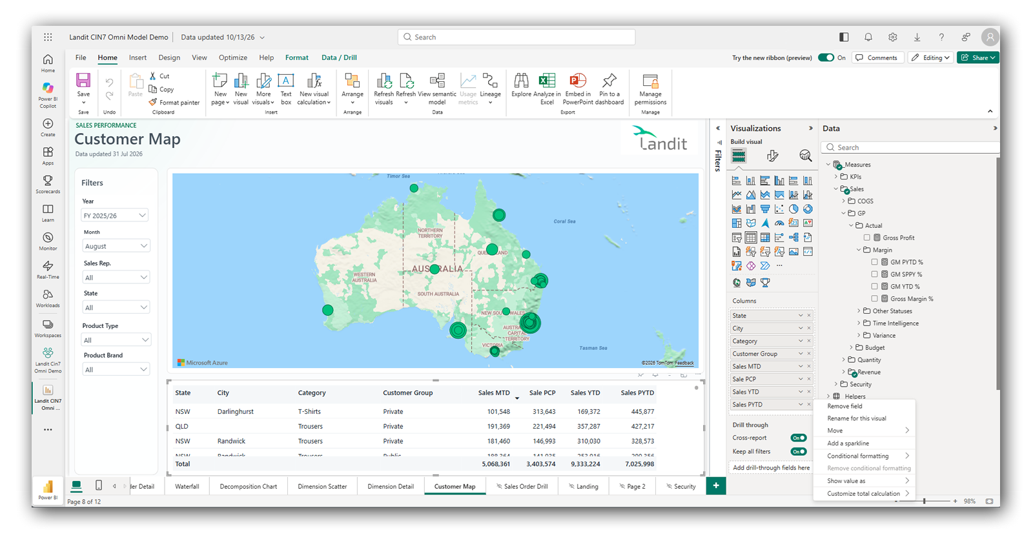This screenshot has height=543, width=1033.
Task: Click Pin to a dashboard icon
Action: click(609, 80)
